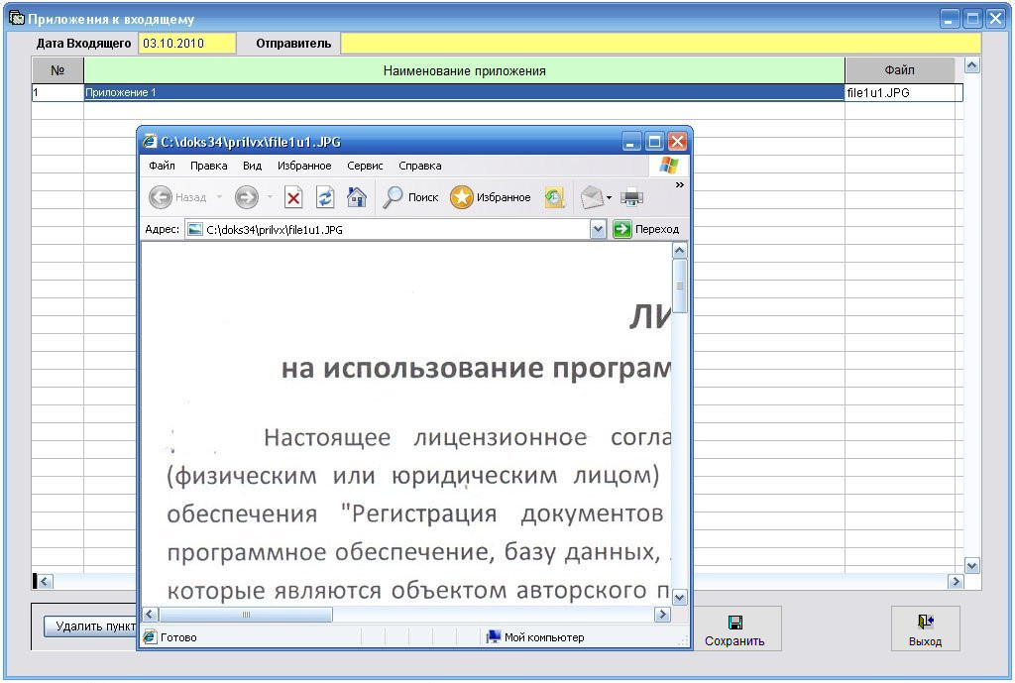Click the Мой компьютер status icon
Image resolution: width=1015 pixels, height=683 pixels.
(494, 637)
